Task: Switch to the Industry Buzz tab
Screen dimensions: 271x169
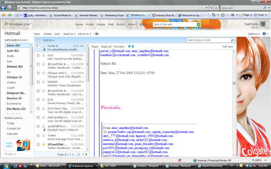Action: (x=164, y=15)
